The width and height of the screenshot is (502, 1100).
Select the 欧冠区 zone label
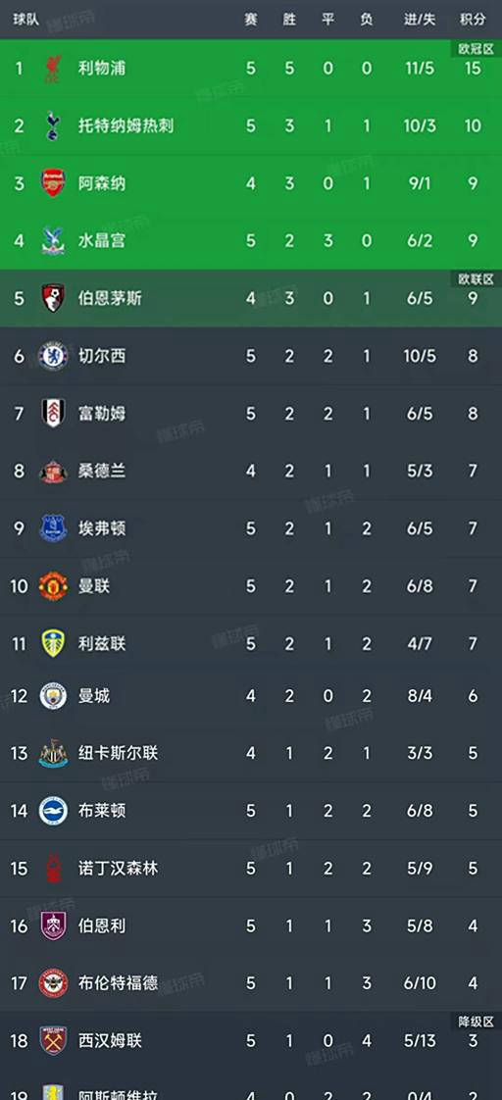(477, 49)
